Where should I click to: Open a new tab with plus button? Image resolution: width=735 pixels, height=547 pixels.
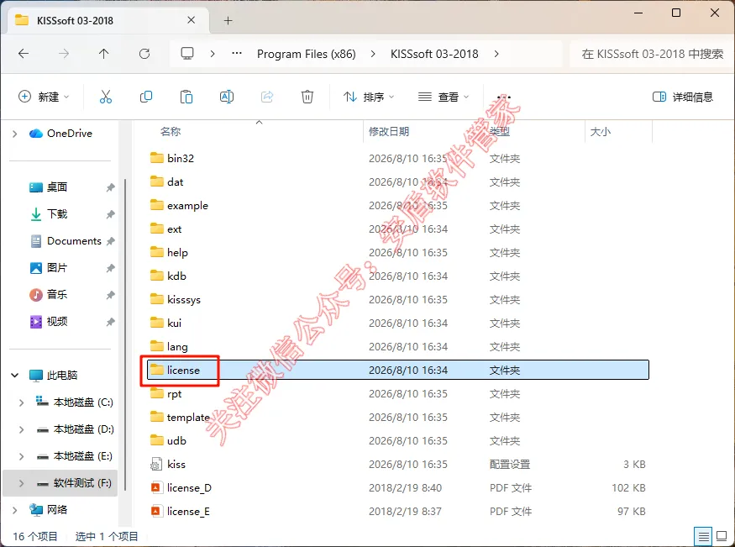point(228,21)
